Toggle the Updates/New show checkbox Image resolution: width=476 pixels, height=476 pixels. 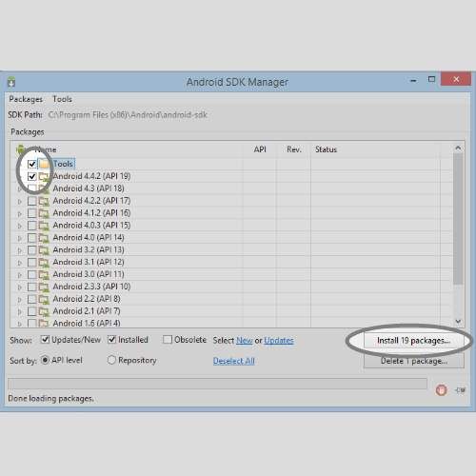click(x=45, y=340)
